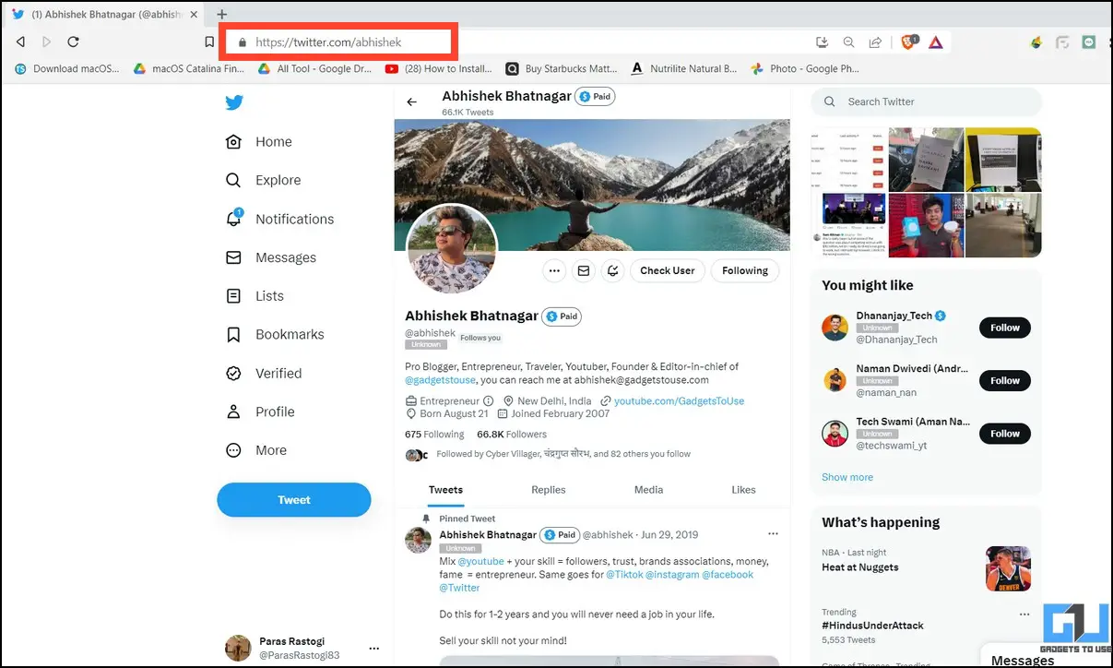
Task: Open Verified in the sidebar
Action: (x=264, y=373)
